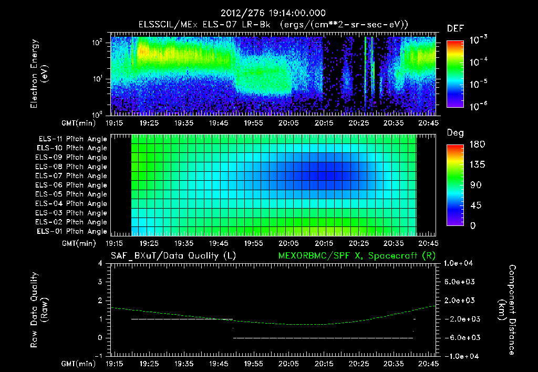Click the pitch angle grid heatmap
This screenshot has height=372, width=538.
coord(274,185)
